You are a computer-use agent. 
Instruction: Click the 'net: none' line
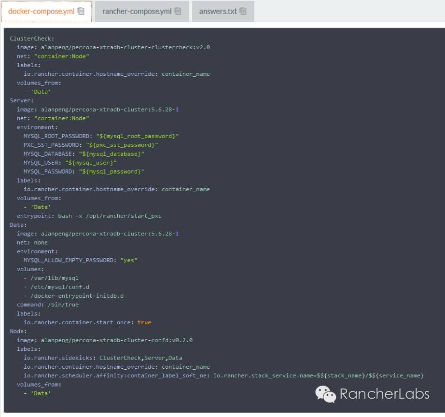click(32, 243)
